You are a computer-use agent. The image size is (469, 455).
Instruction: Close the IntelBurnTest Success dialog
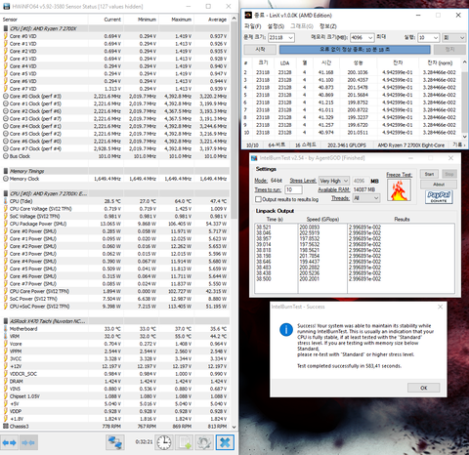440,307
